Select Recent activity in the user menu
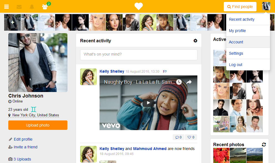 point(248,19)
